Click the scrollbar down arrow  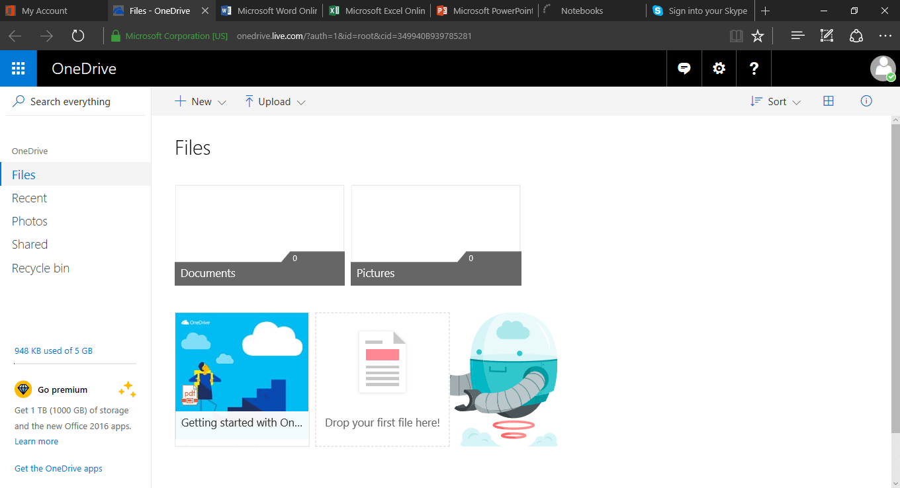click(x=895, y=483)
